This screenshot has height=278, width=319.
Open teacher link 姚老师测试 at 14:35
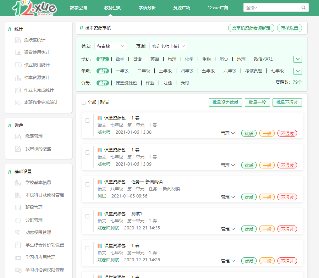click(x=108, y=228)
